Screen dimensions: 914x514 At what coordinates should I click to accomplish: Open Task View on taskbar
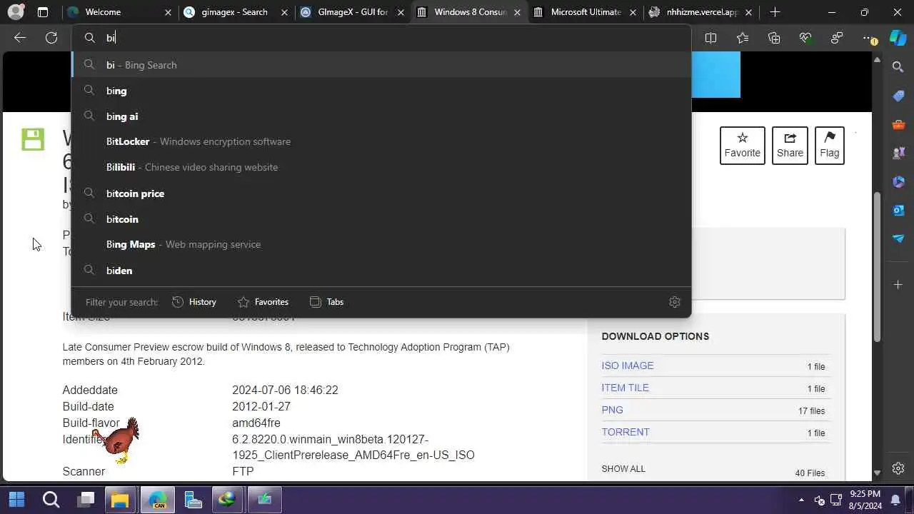click(86, 500)
